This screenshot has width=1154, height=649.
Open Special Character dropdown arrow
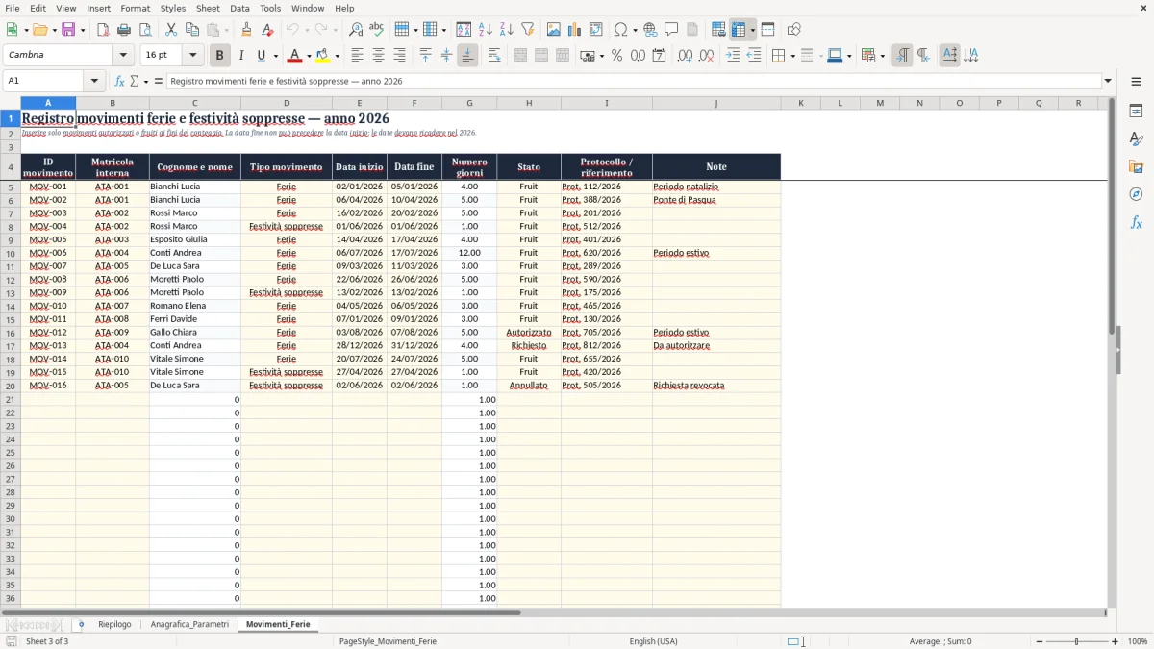[636, 30]
